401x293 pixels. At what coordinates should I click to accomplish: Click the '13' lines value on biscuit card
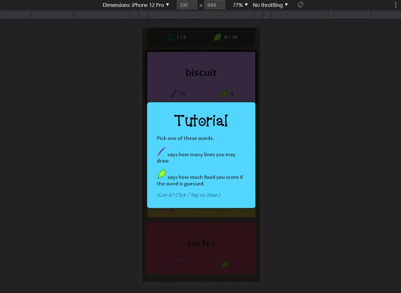coord(182,94)
